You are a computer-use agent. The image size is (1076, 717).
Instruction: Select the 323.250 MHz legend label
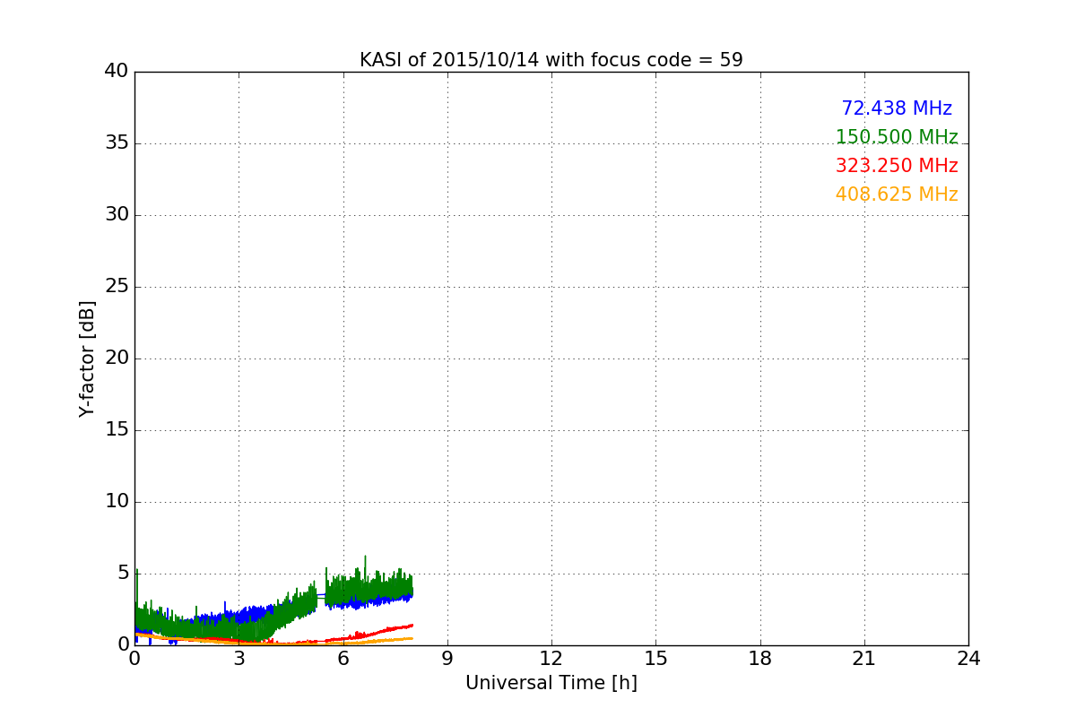click(897, 166)
